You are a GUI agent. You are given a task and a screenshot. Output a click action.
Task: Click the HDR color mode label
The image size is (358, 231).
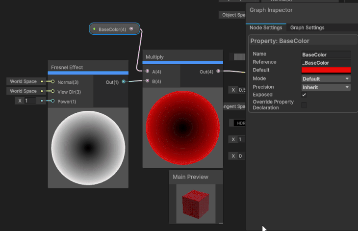click(x=241, y=123)
